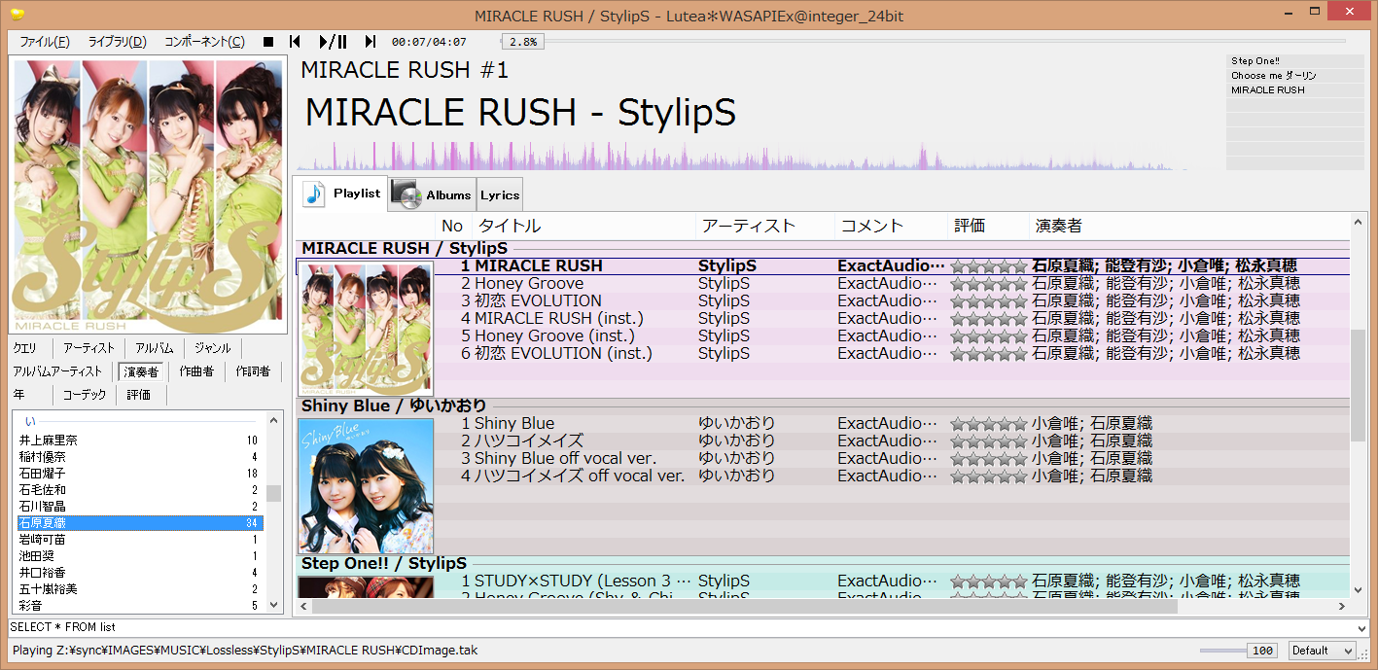Select the 年 filter tab

[19, 395]
